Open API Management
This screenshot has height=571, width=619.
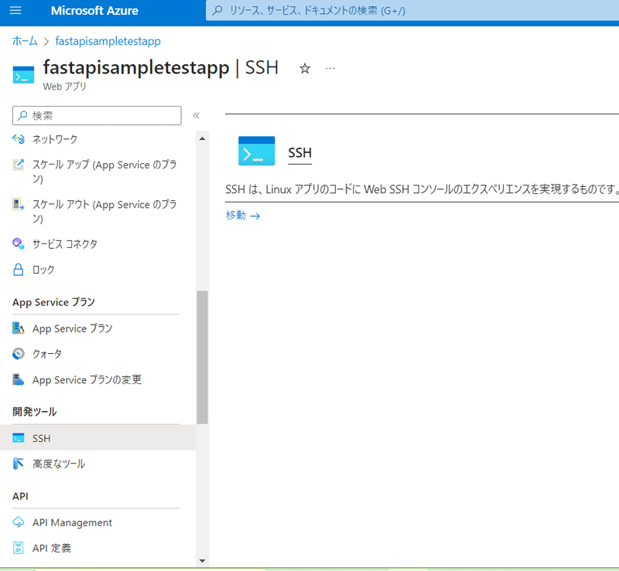coord(70,522)
